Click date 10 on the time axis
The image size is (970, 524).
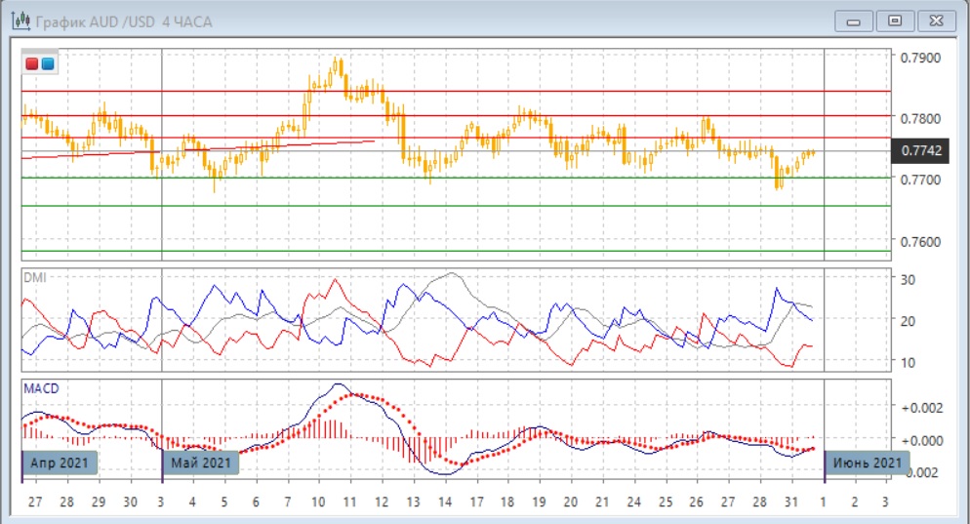click(x=319, y=502)
